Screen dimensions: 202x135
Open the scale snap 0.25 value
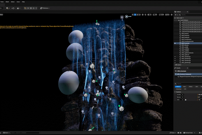point(162,15)
